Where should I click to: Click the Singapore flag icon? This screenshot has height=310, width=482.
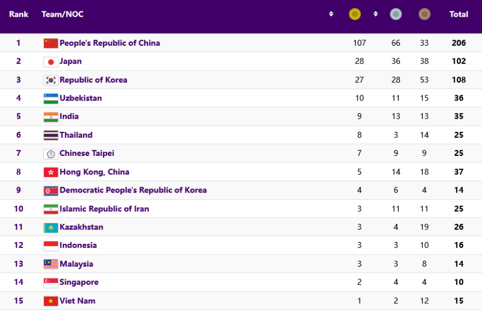[51, 283]
